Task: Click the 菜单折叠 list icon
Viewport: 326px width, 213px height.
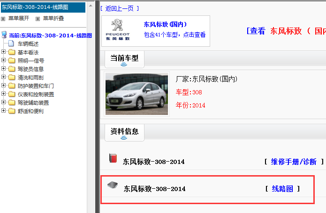Action: pyautogui.click(x=38, y=19)
